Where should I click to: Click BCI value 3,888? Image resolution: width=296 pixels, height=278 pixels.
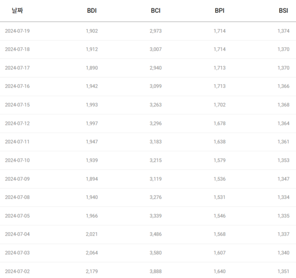click(x=155, y=272)
